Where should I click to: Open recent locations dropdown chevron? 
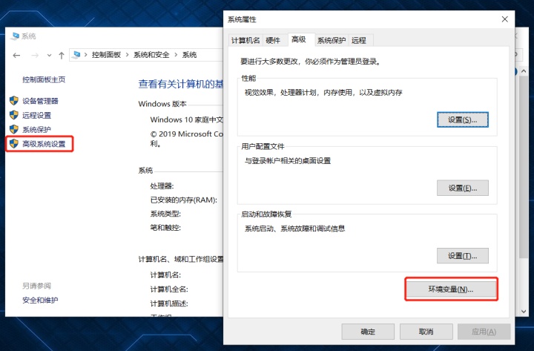point(50,55)
